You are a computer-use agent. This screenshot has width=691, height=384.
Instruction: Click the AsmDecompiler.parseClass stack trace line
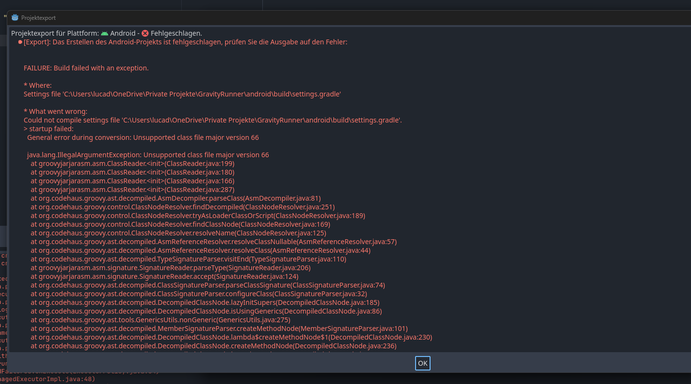point(175,198)
